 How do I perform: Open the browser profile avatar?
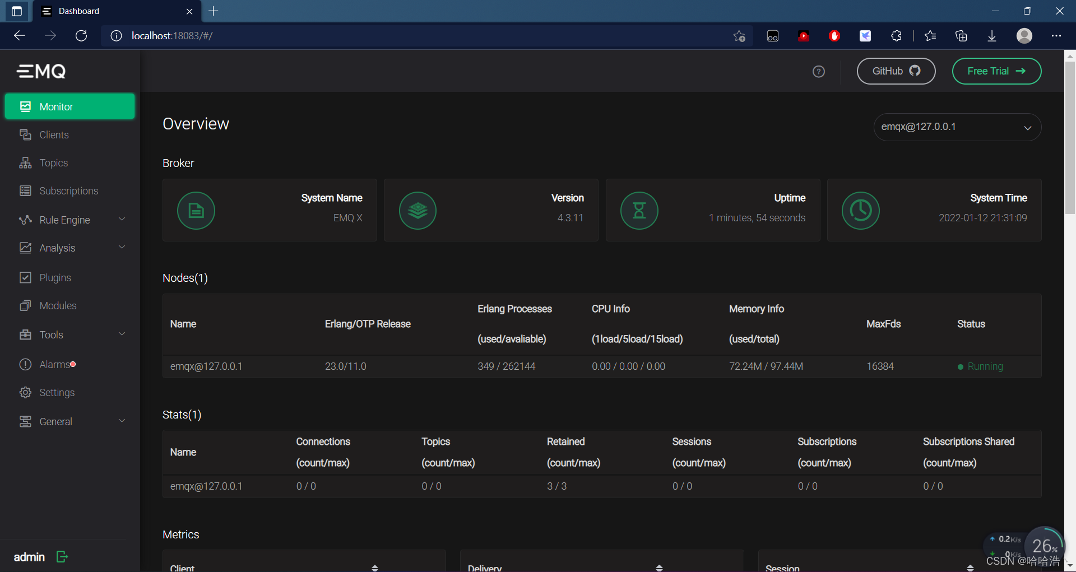click(1024, 36)
